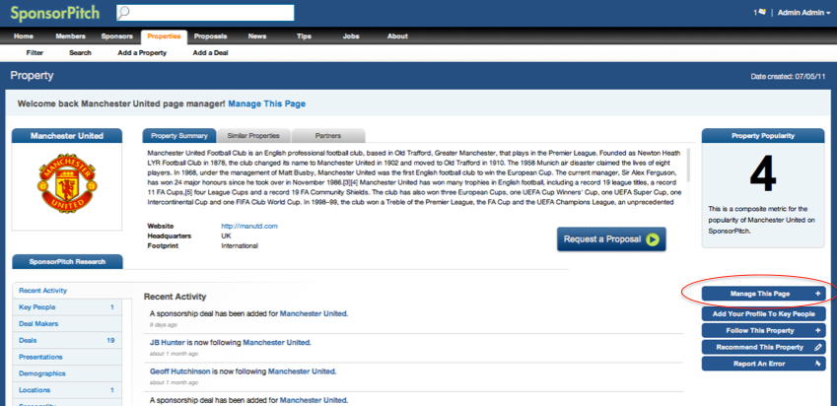Click the SponsorPitch logo
The width and height of the screenshot is (837, 406).
pyautogui.click(x=55, y=13)
